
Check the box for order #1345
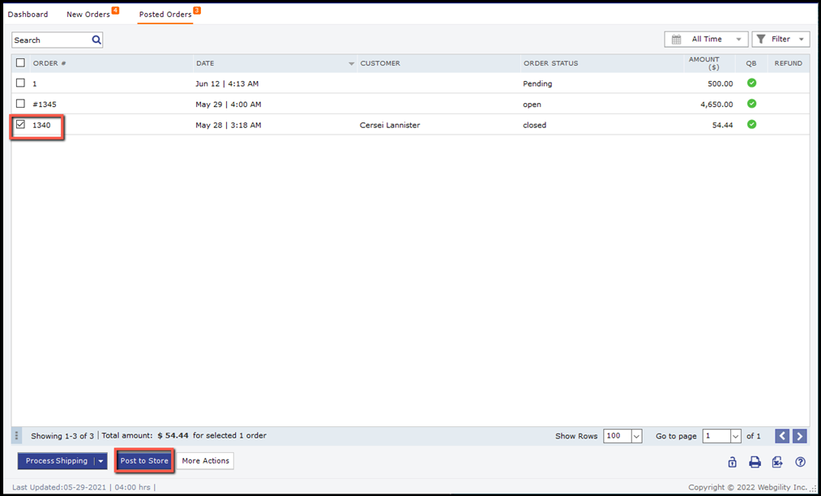pos(21,104)
